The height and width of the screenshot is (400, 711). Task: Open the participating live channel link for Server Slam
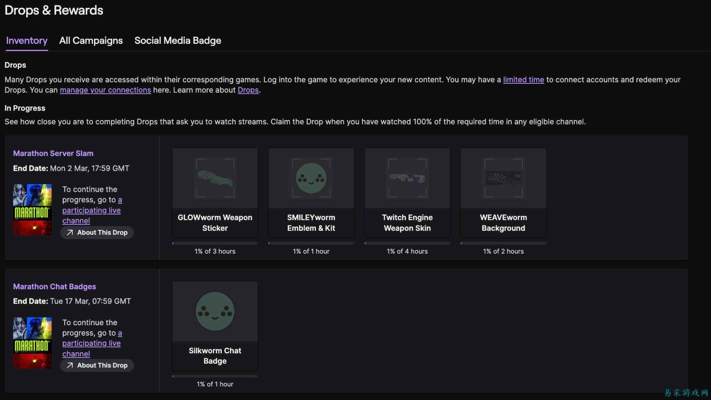pos(91,210)
